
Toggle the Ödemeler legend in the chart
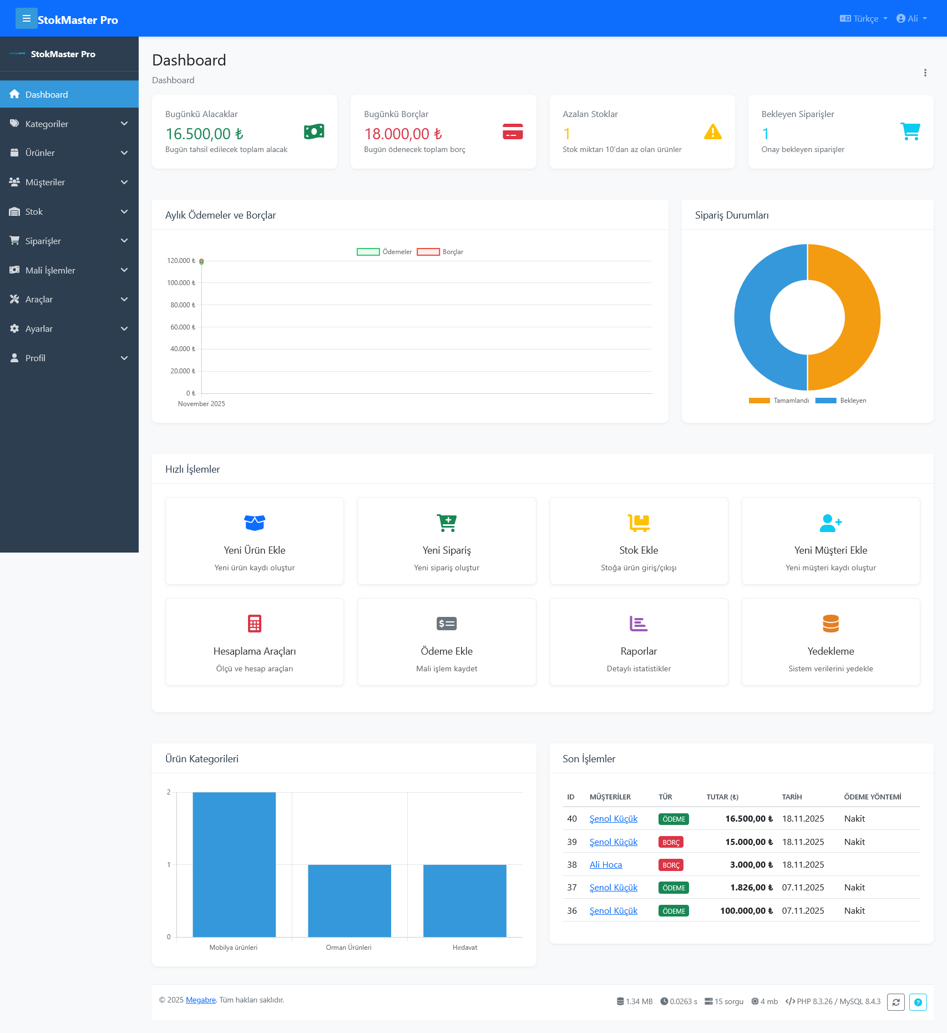point(384,251)
